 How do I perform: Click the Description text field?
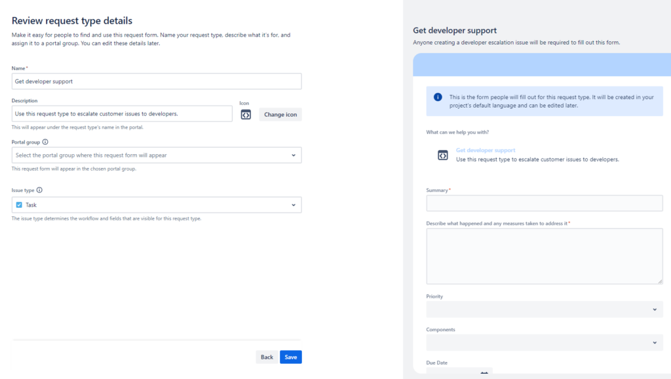121,113
